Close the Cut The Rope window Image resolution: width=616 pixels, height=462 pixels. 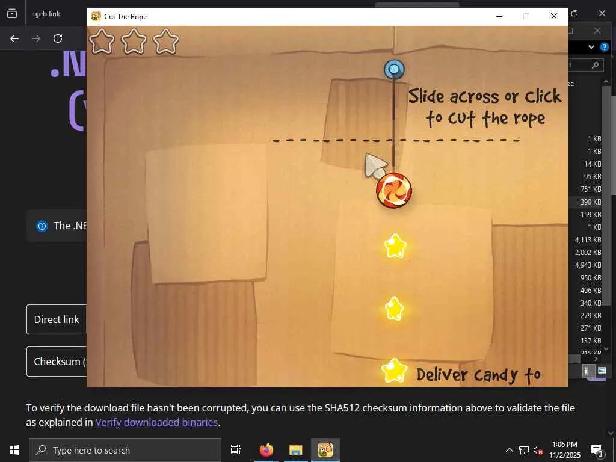[x=554, y=16]
